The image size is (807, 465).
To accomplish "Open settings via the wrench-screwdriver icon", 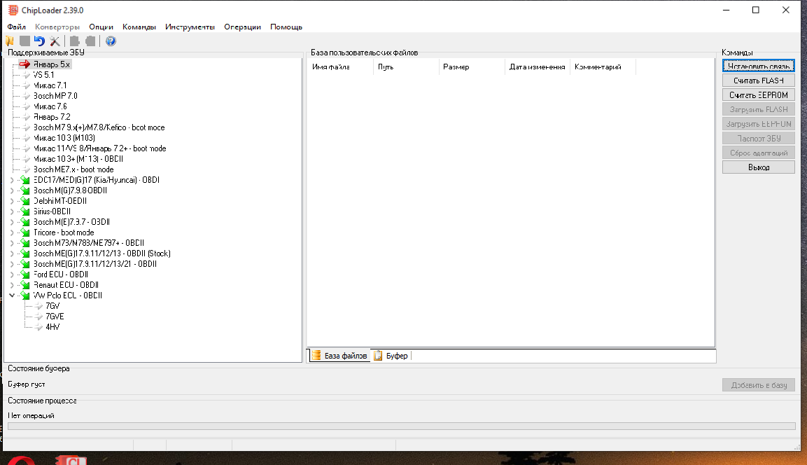I will 55,41.
